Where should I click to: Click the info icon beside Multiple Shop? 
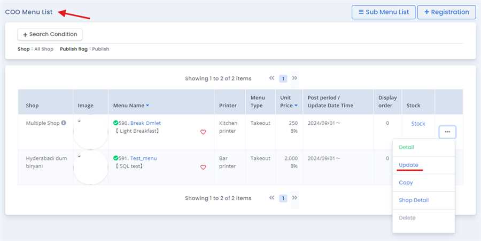tap(64, 123)
